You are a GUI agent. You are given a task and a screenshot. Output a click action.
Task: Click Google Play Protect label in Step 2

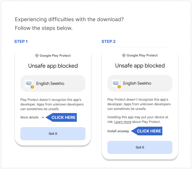tap(142, 55)
